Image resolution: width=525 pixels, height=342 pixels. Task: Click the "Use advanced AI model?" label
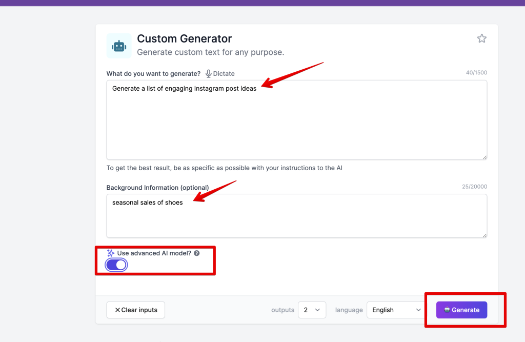tap(154, 253)
